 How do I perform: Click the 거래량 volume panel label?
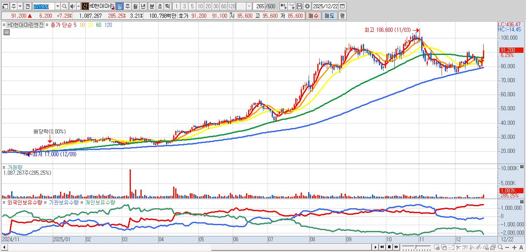[15, 167]
